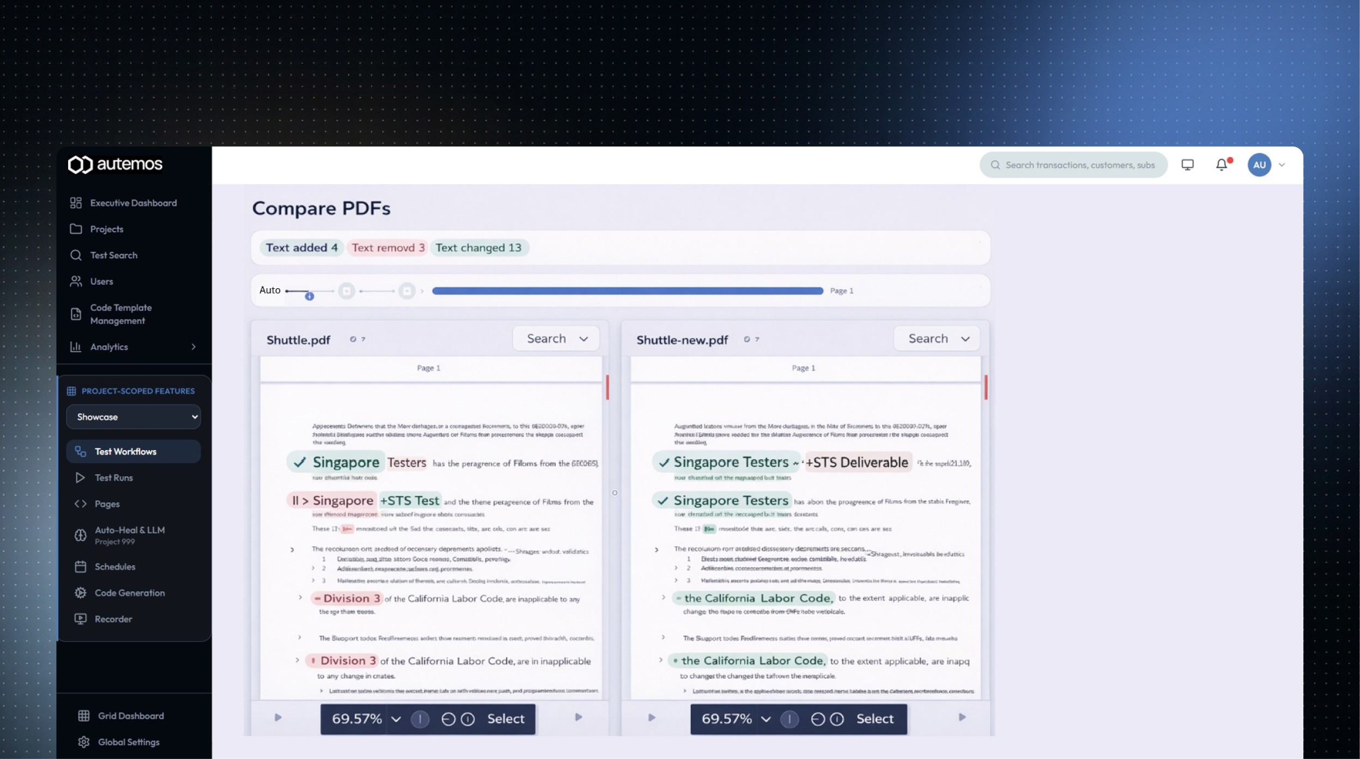Image resolution: width=1360 pixels, height=759 pixels.
Task: Expand Search dropdown for Shuttle.pdf
Action: tap(556, 339)
